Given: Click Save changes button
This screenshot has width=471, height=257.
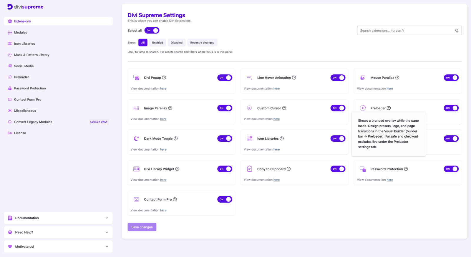Looking at the screenshot, I should tap(142, 227).
